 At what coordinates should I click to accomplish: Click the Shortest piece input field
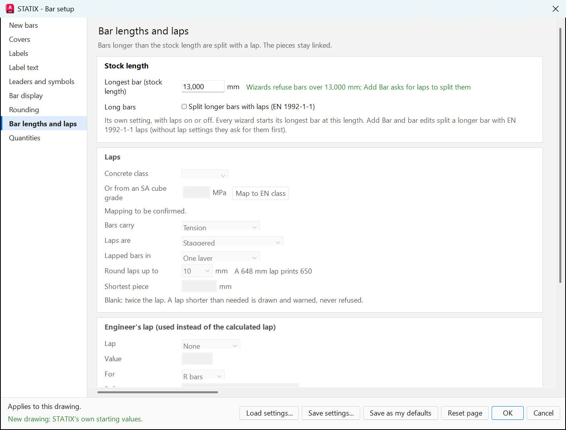(x=199, y=286)
